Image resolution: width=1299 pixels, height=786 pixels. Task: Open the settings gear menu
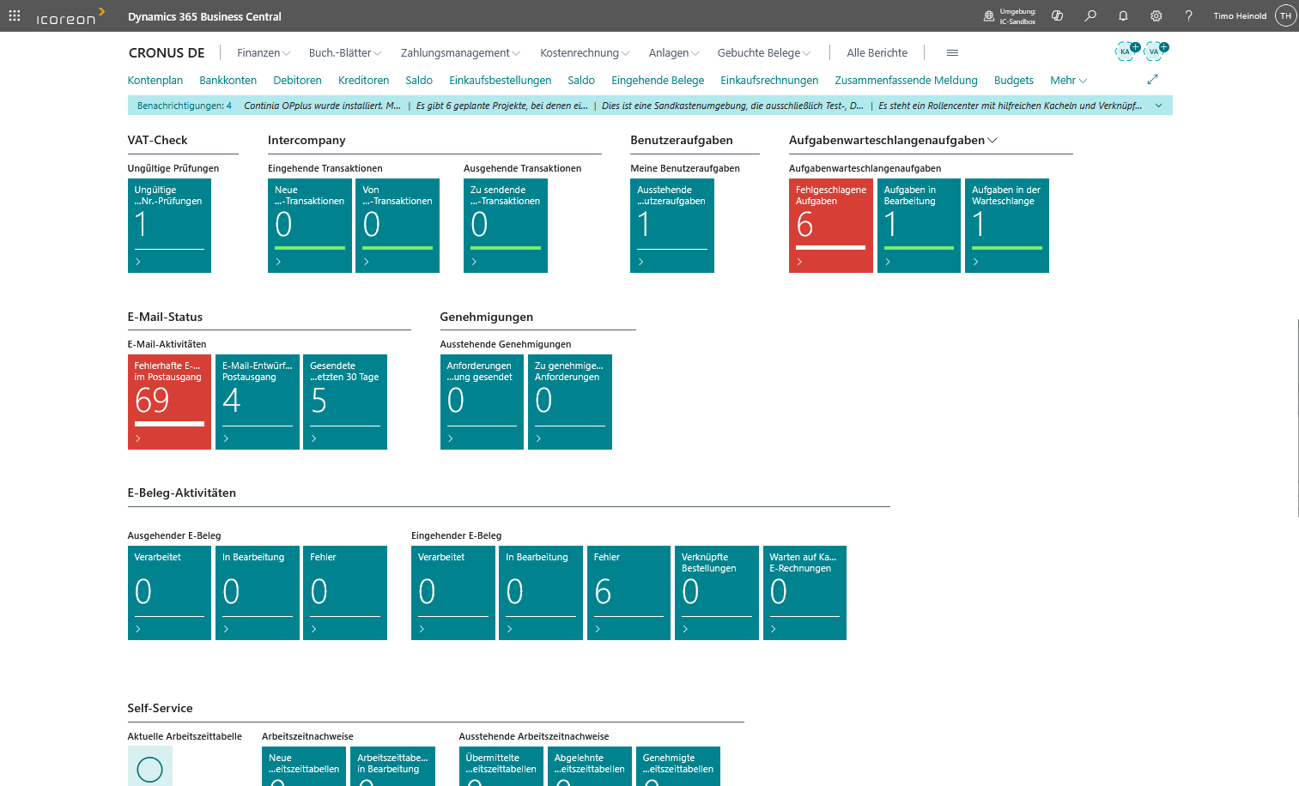[1156, 15]
